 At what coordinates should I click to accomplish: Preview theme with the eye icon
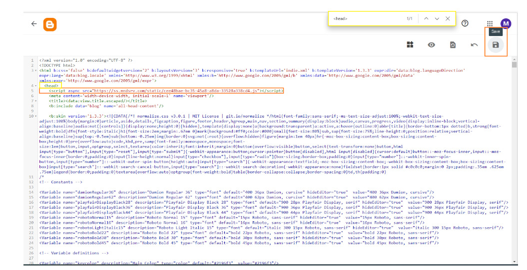click(431, 45)
